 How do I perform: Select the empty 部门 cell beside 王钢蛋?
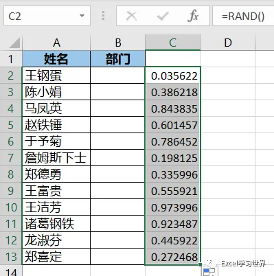(x=117, y=76)
